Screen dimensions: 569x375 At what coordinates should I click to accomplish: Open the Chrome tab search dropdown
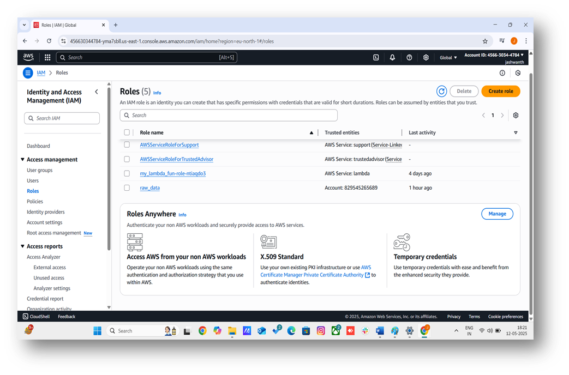(25, 25)
